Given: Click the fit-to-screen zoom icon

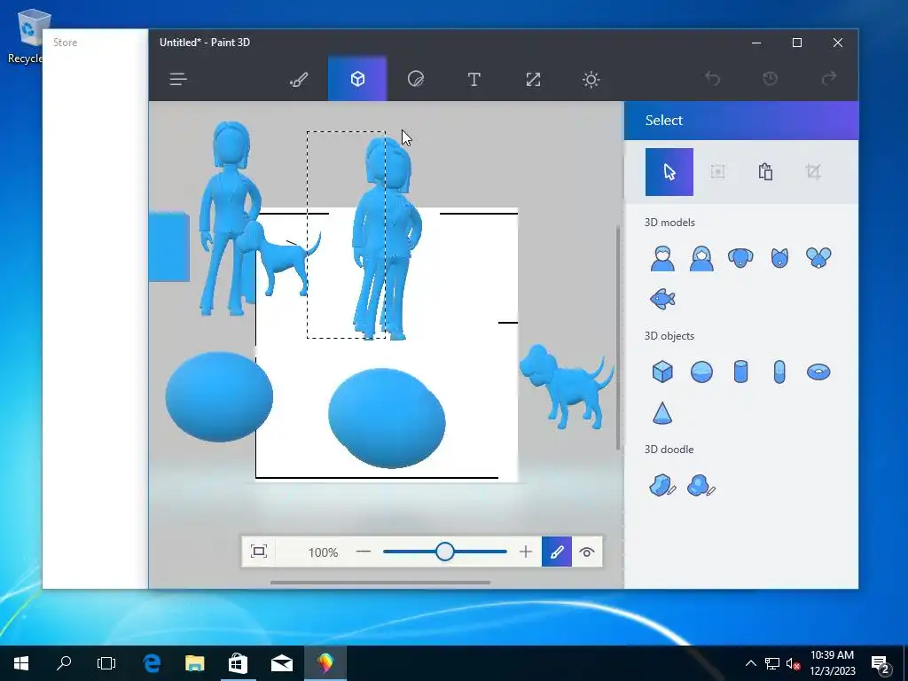Looking at the screenshot, I should coord(259,552).
